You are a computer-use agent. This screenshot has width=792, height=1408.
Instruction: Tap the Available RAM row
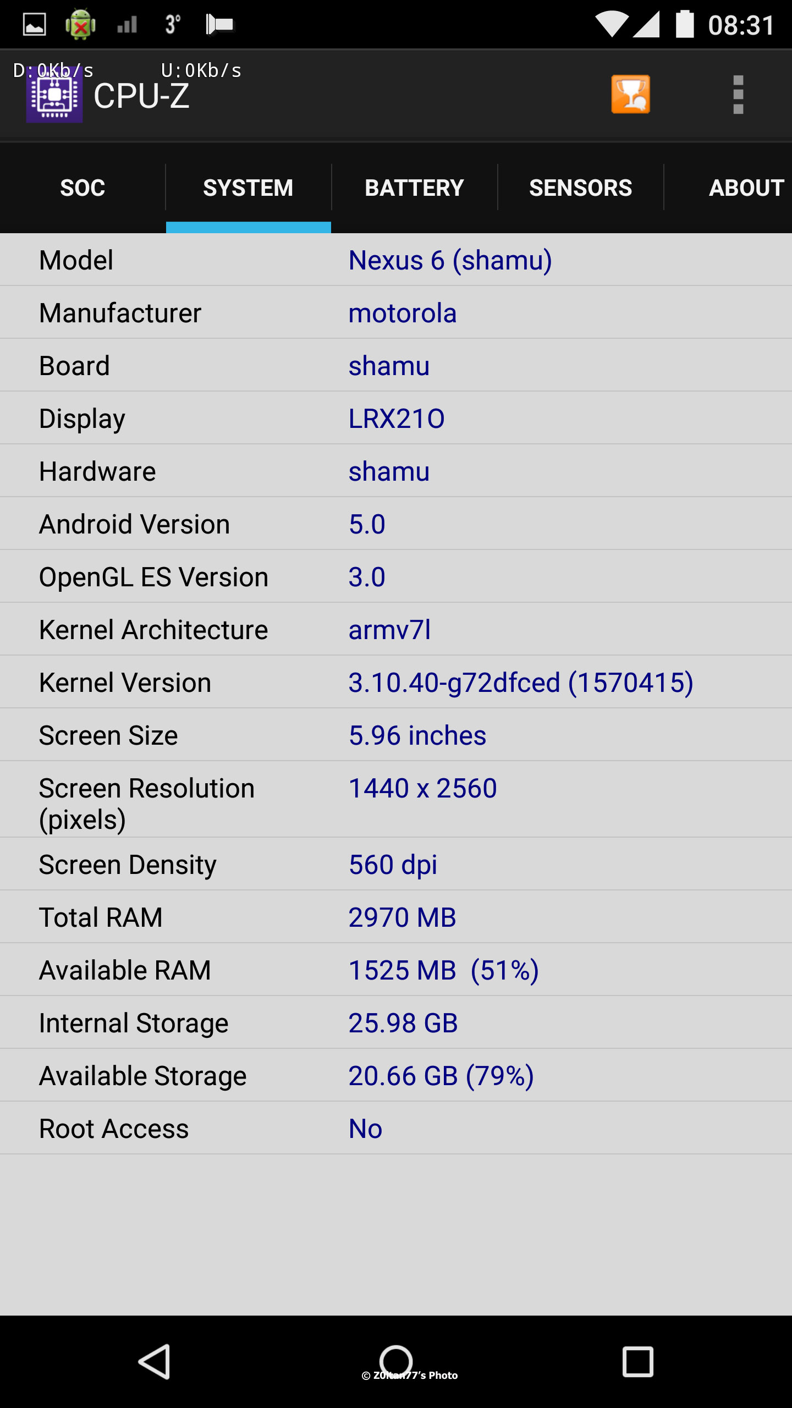(396, 970)
